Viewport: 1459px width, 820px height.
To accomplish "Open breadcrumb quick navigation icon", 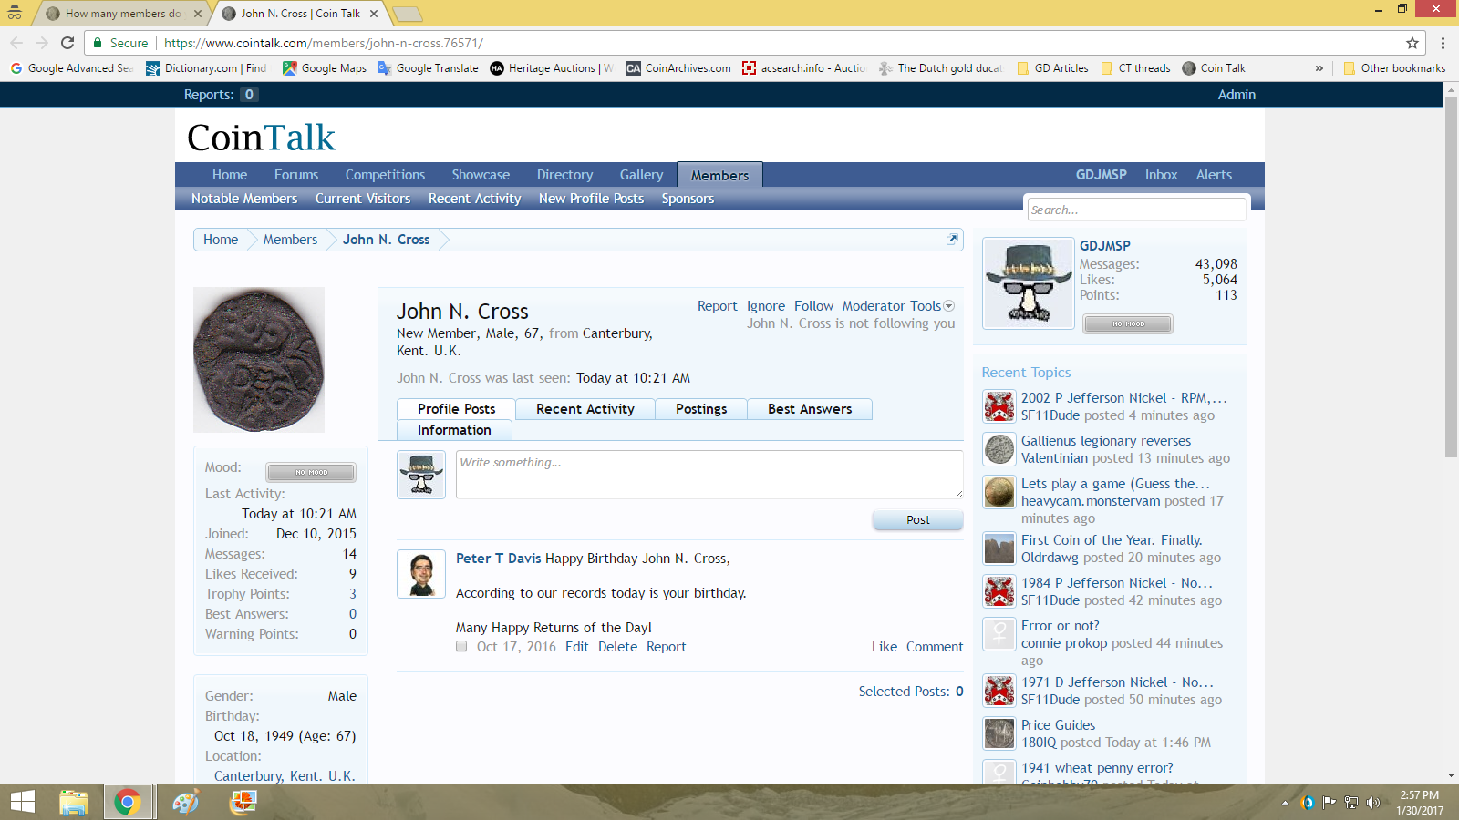I will 952,239.
